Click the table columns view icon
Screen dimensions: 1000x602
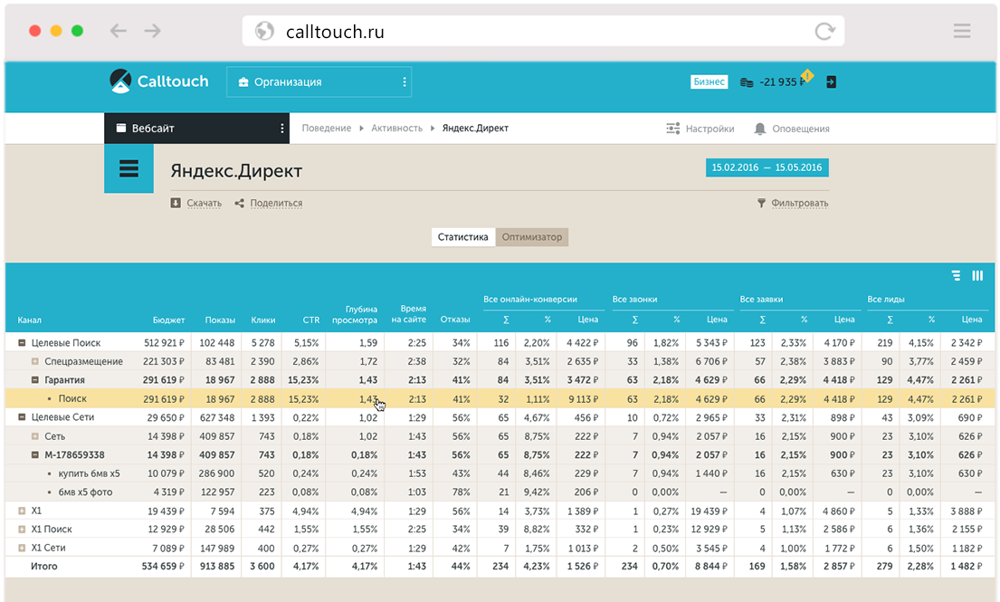click(x=977, y=276)
